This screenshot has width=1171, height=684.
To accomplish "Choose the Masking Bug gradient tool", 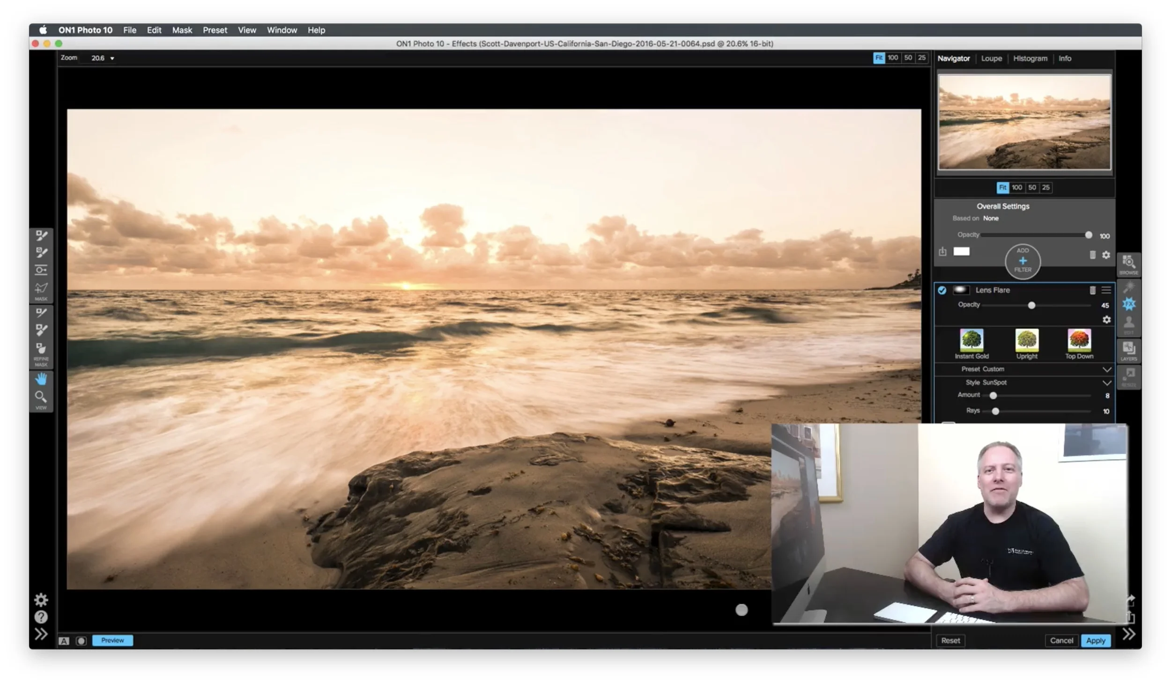I will click(x=41, y=270).
